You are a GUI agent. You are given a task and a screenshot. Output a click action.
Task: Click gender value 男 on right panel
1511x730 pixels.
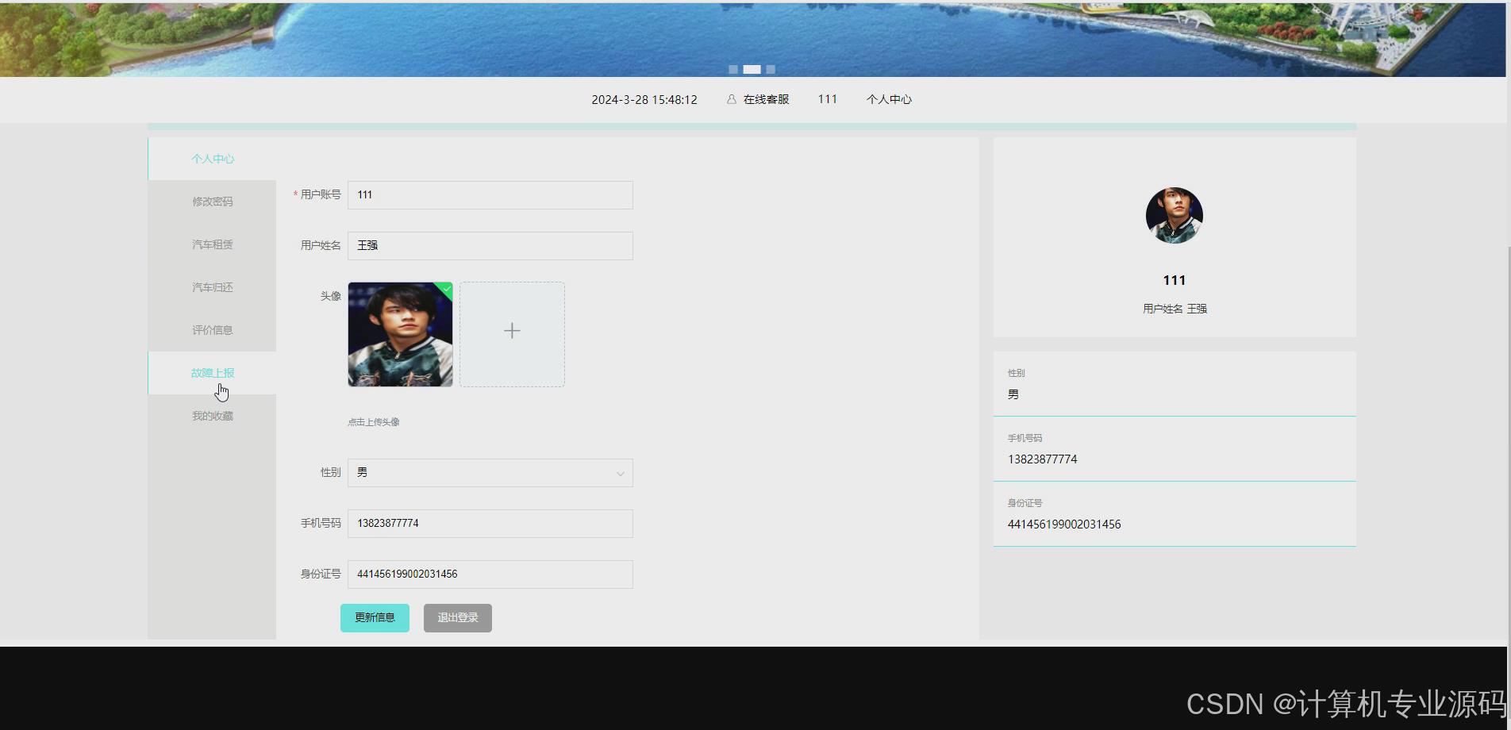(x=1013, y=394)
